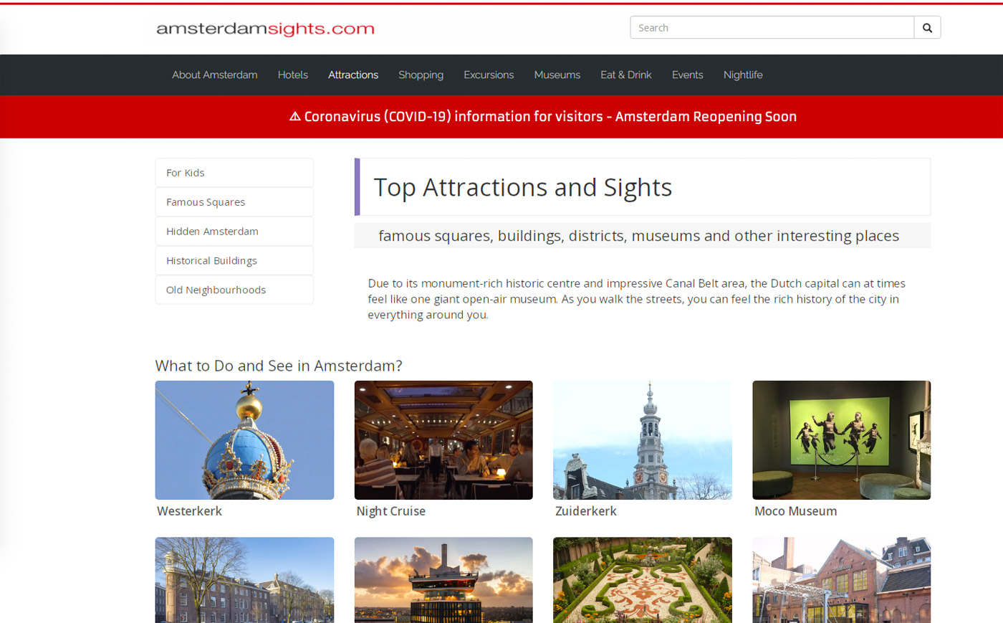Click the Moco Museum title link
This screenshot has width=1003, height=623.
click(795, 511)
